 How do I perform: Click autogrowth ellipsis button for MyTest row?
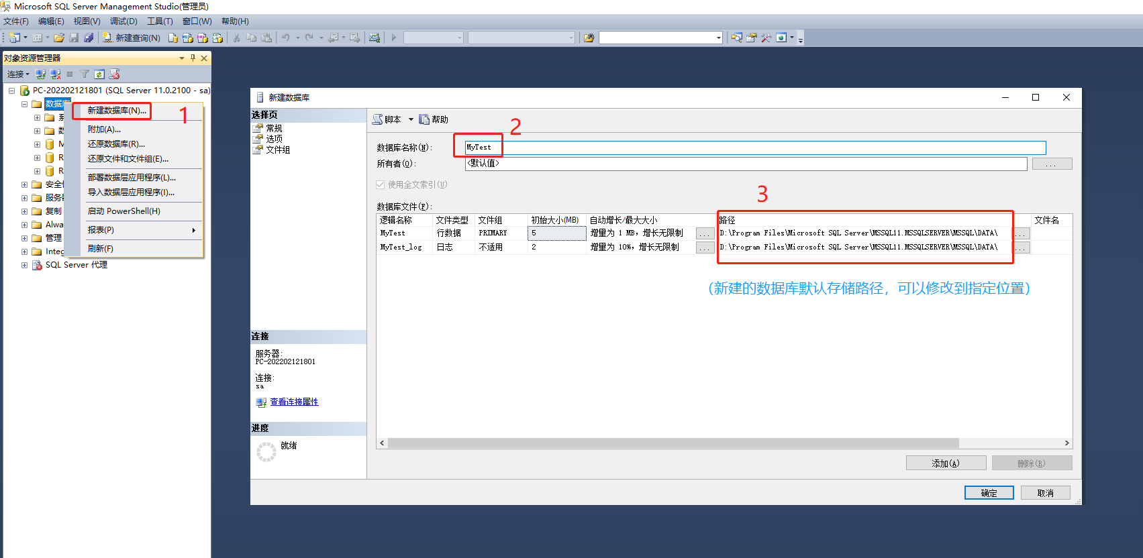[705, 233]
